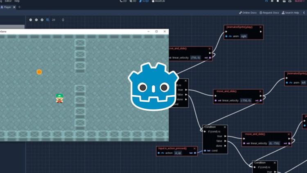Select the [AnimatedSprite].play() node title with anim right
307x173 pixels.
click(239, 27)
